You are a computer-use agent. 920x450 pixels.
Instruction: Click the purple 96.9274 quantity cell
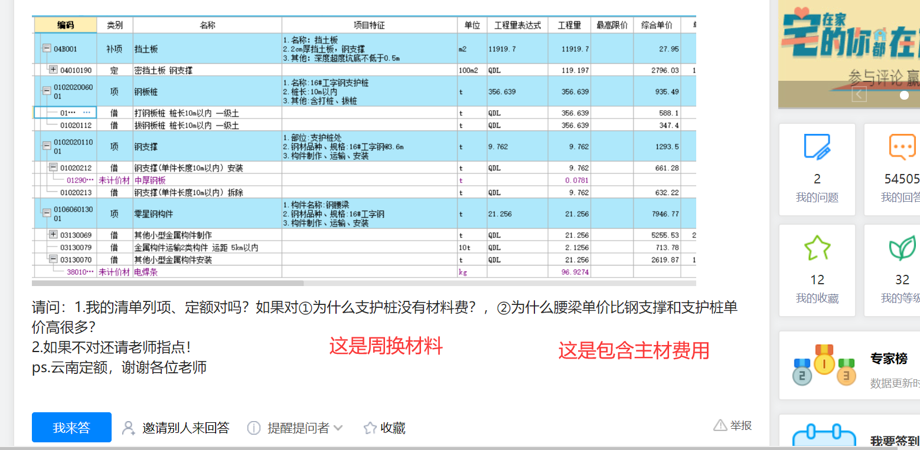[x=569, y=272]
